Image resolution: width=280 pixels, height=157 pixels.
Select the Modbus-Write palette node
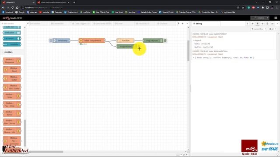[x=12, y=96]
